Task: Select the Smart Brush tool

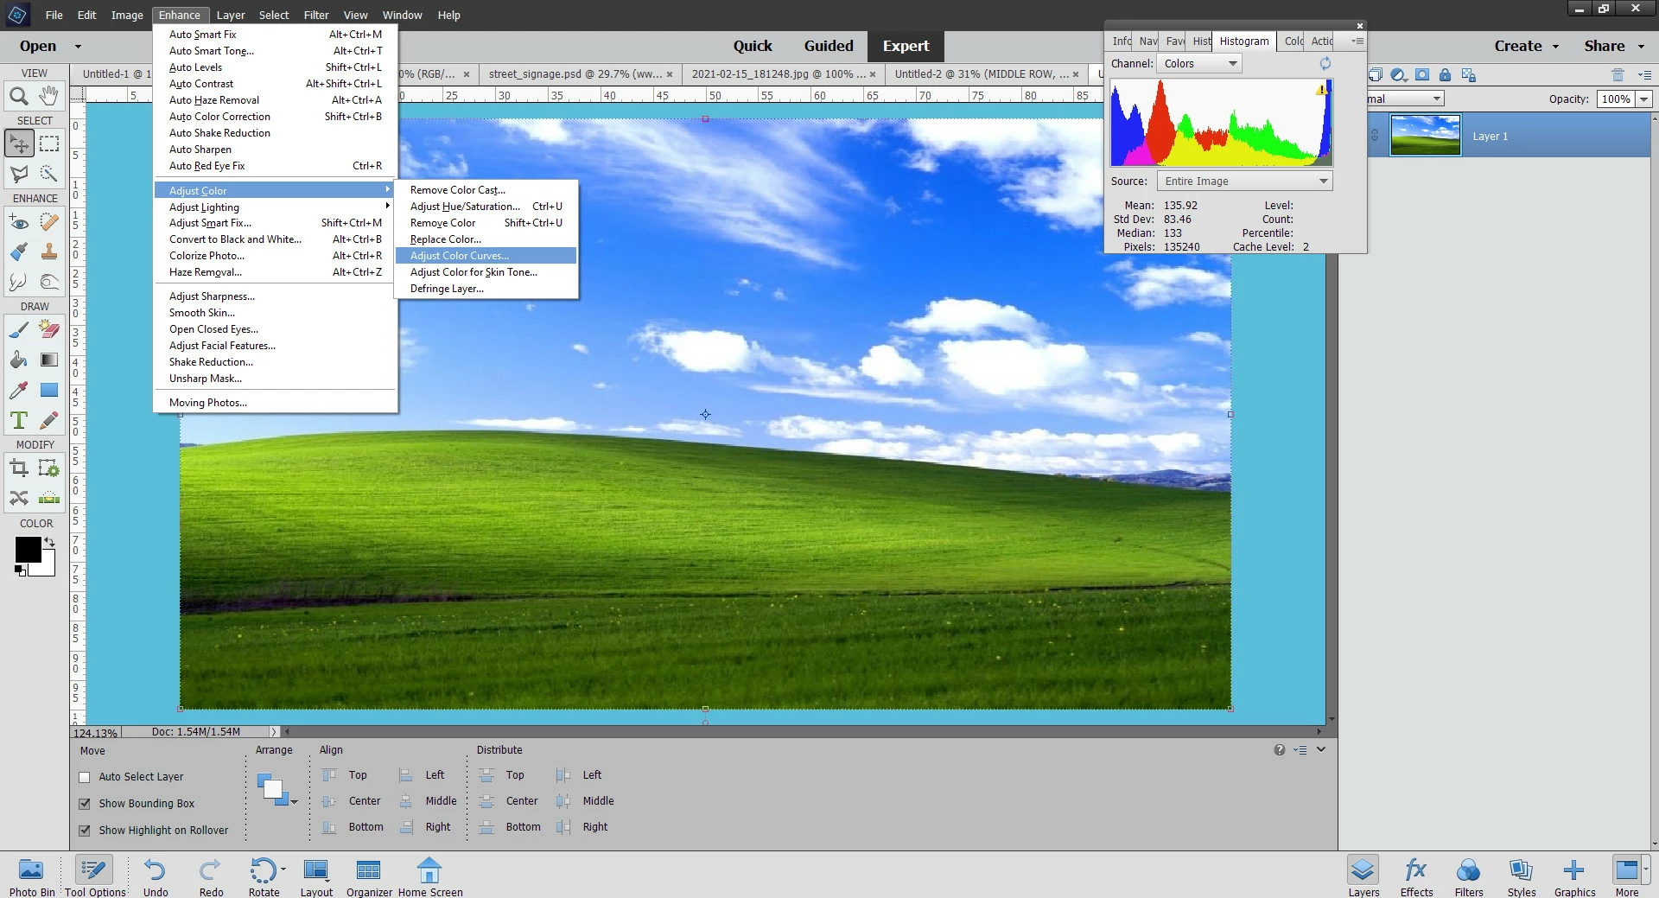Action: 18,252
